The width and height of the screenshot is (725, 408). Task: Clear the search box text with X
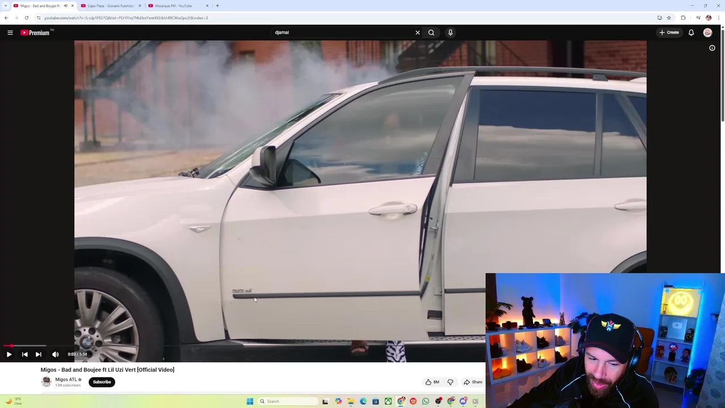(x=417, y=32)
